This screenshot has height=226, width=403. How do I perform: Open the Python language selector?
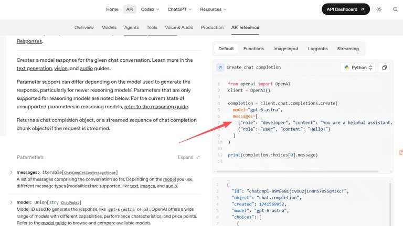[358, 67]
